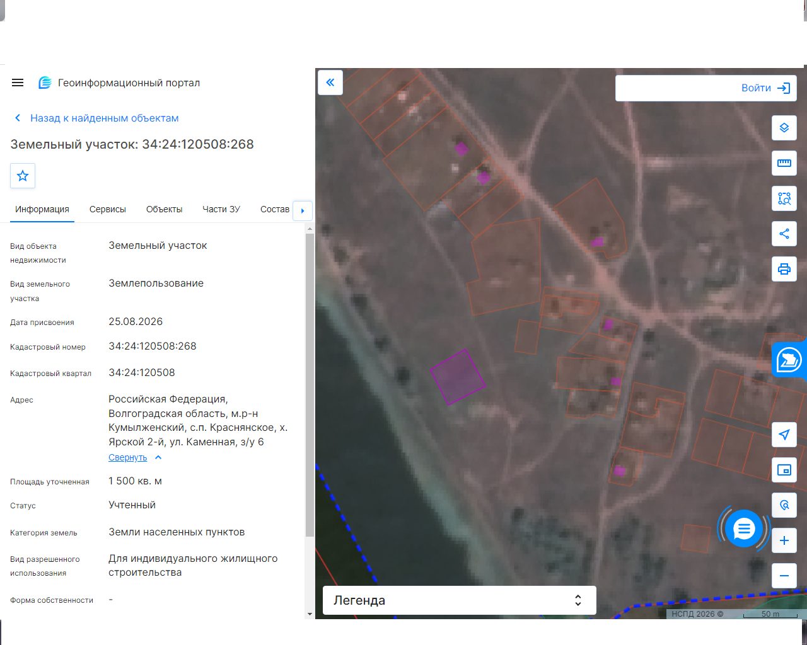
Task: Zoom in on the map
Action: coord(784,540)
